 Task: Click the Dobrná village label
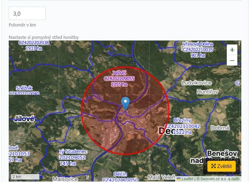220,128
